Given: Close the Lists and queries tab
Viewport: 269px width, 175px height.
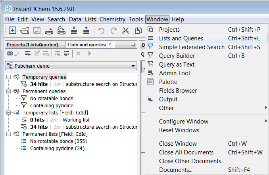Looking at the screenshot, I should 110,44.
